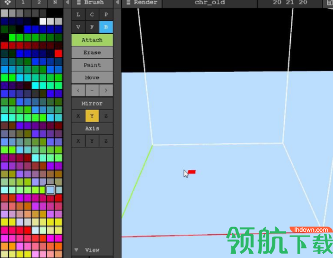333x258 pixels.
Task: Click the save icon at top-right
Action: coord(329,3)
